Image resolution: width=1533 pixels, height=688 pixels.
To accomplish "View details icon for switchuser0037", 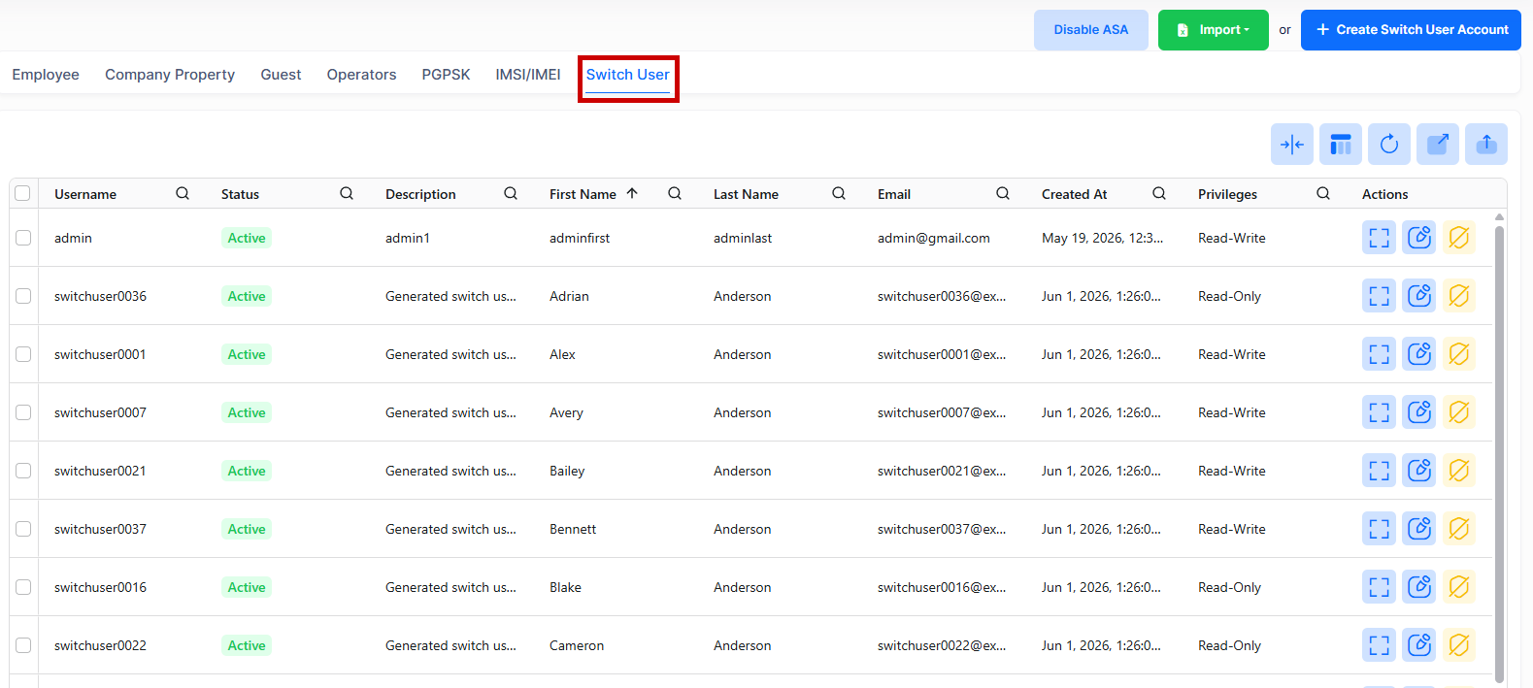I will [x=1379, y=529].
